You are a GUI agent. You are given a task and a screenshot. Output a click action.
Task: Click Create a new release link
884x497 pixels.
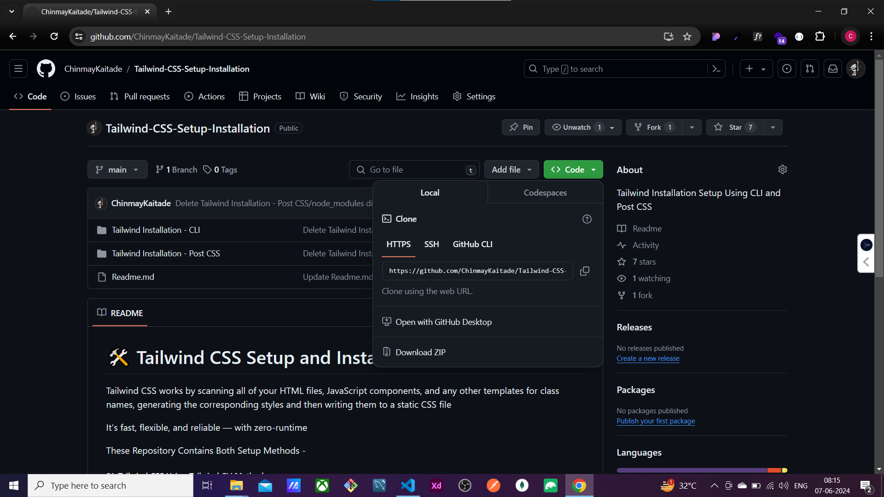point(648,358)
